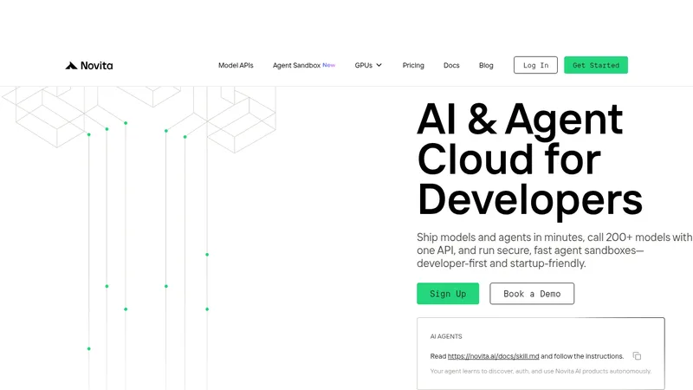
Task: Book a Demo
Action: 532,294
